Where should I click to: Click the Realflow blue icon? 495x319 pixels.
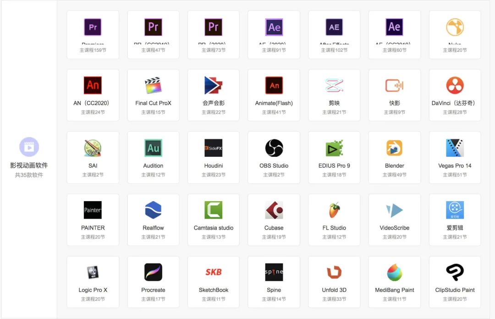click(x=153, y=210)
